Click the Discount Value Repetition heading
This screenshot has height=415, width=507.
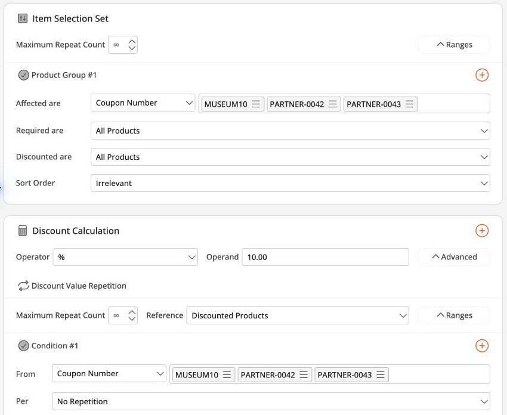[79, 286]
